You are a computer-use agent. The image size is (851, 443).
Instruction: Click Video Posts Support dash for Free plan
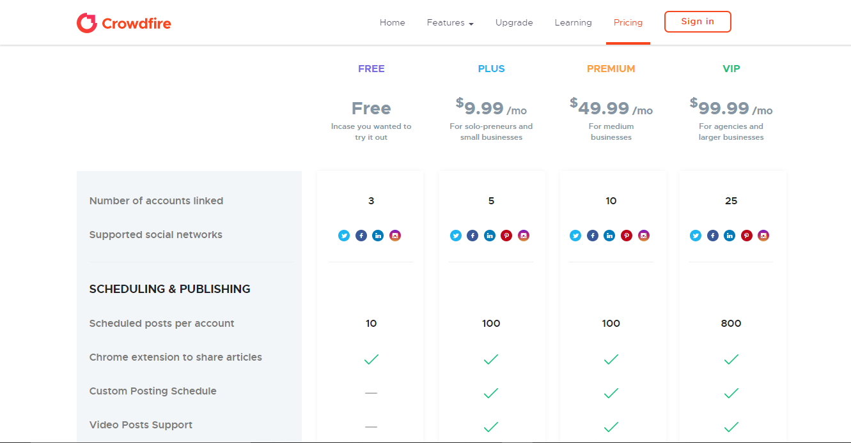pos(371,427)
